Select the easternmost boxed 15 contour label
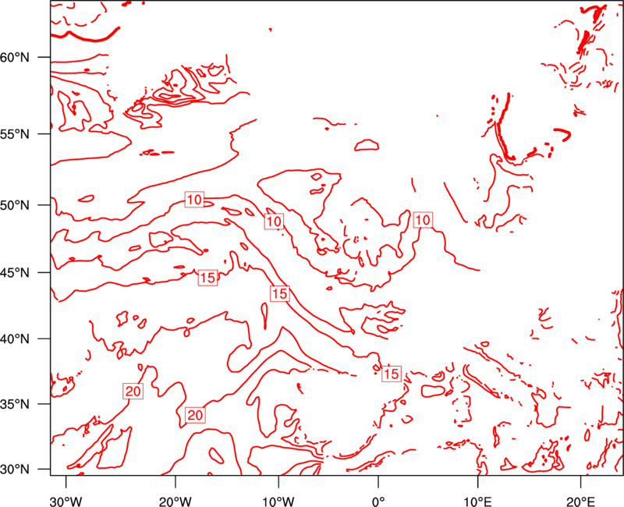The image size is (624, 507). [392, 374]
